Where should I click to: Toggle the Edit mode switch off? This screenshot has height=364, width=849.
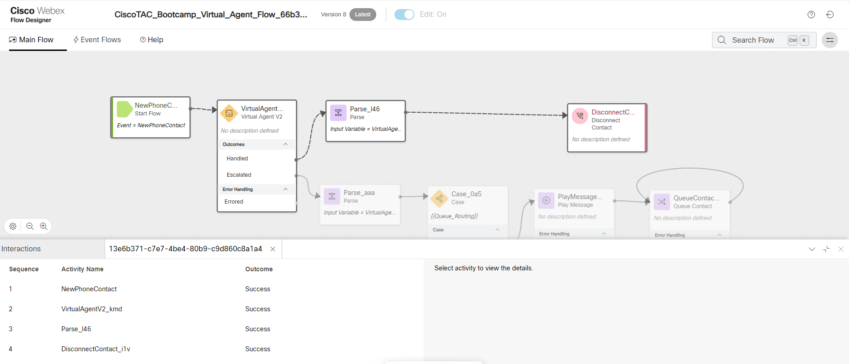coord(404,15)
